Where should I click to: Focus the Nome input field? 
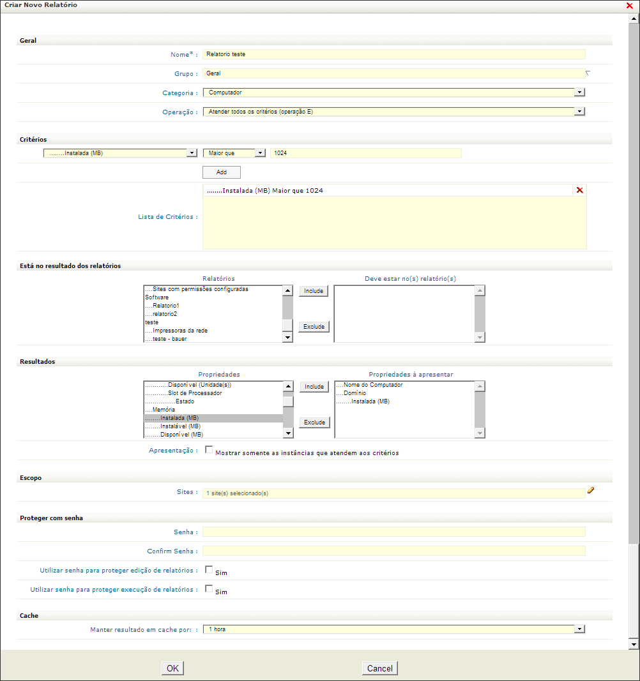pyautogui.click(x=394, y=54)
